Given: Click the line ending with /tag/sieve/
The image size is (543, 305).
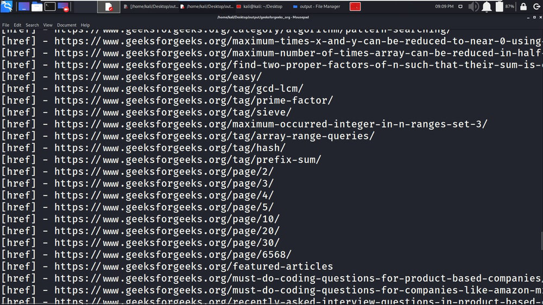Looking at the screenshot, I should coord(147,112).
